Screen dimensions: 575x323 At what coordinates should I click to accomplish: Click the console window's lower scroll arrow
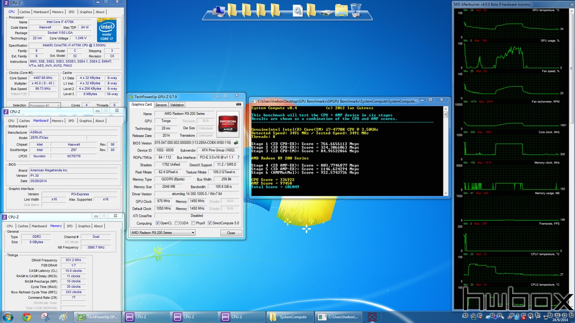446,193
